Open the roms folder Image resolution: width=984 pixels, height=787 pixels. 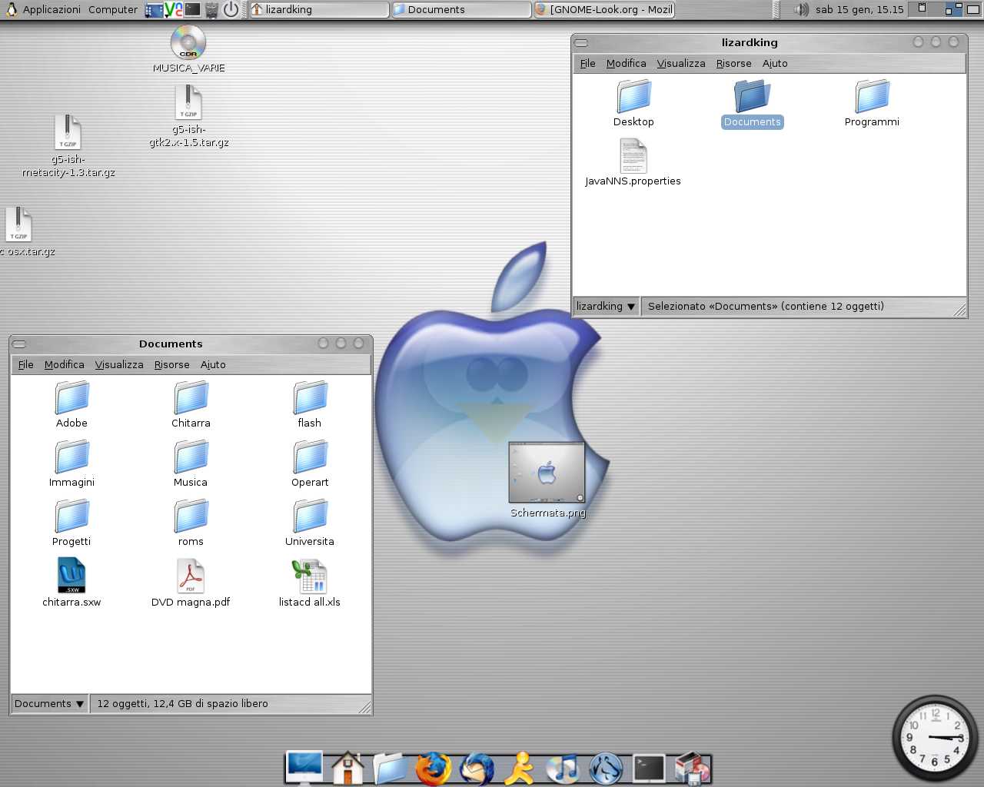pos(191,523)
